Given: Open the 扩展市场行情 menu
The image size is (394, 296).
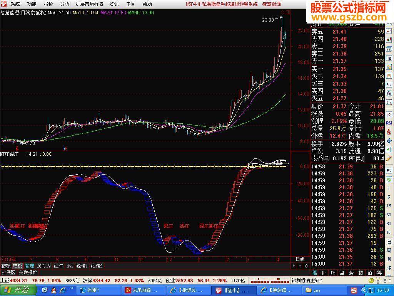Looking at the screenshot, I should click(x=89, y=4).
